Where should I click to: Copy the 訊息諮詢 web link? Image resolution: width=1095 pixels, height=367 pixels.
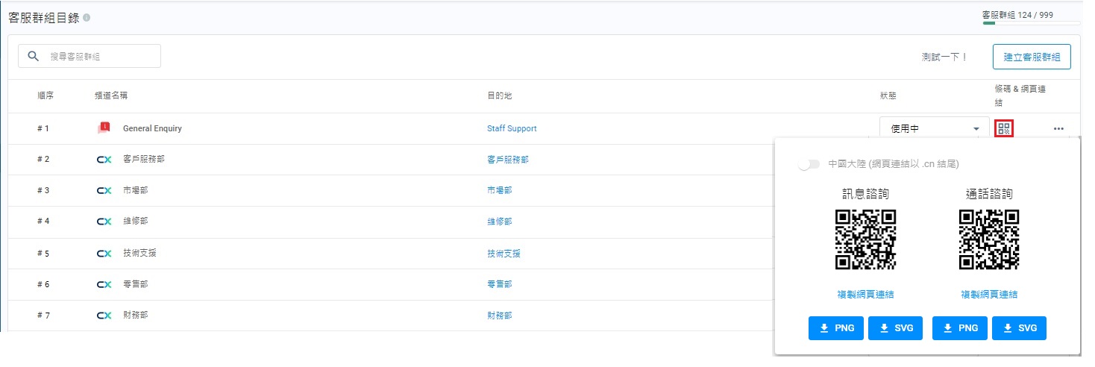pyautogui.click(x=865, y=295)
